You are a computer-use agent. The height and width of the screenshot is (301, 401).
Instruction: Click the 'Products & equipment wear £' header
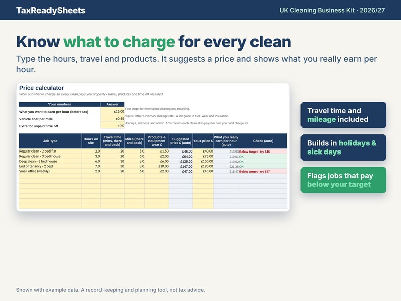pyautogui.click(x=157, y=141)
